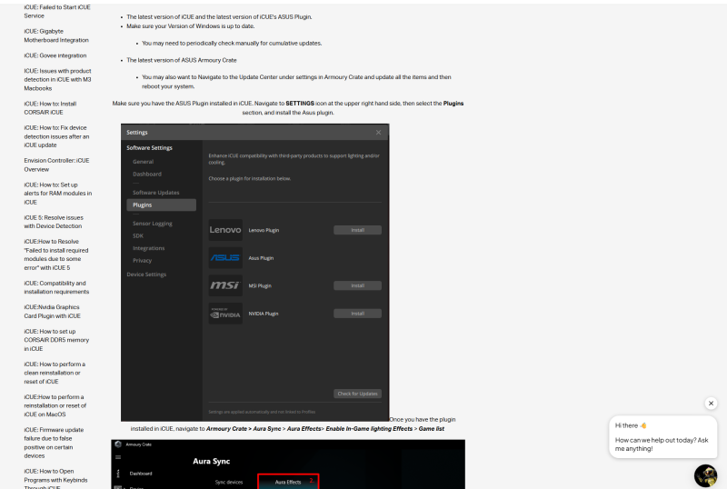Image resolution: width=727 pixels, height=489 pixels.
Task: Click 'Choose a plugin for installation below' text
Action: pos(249,178)
